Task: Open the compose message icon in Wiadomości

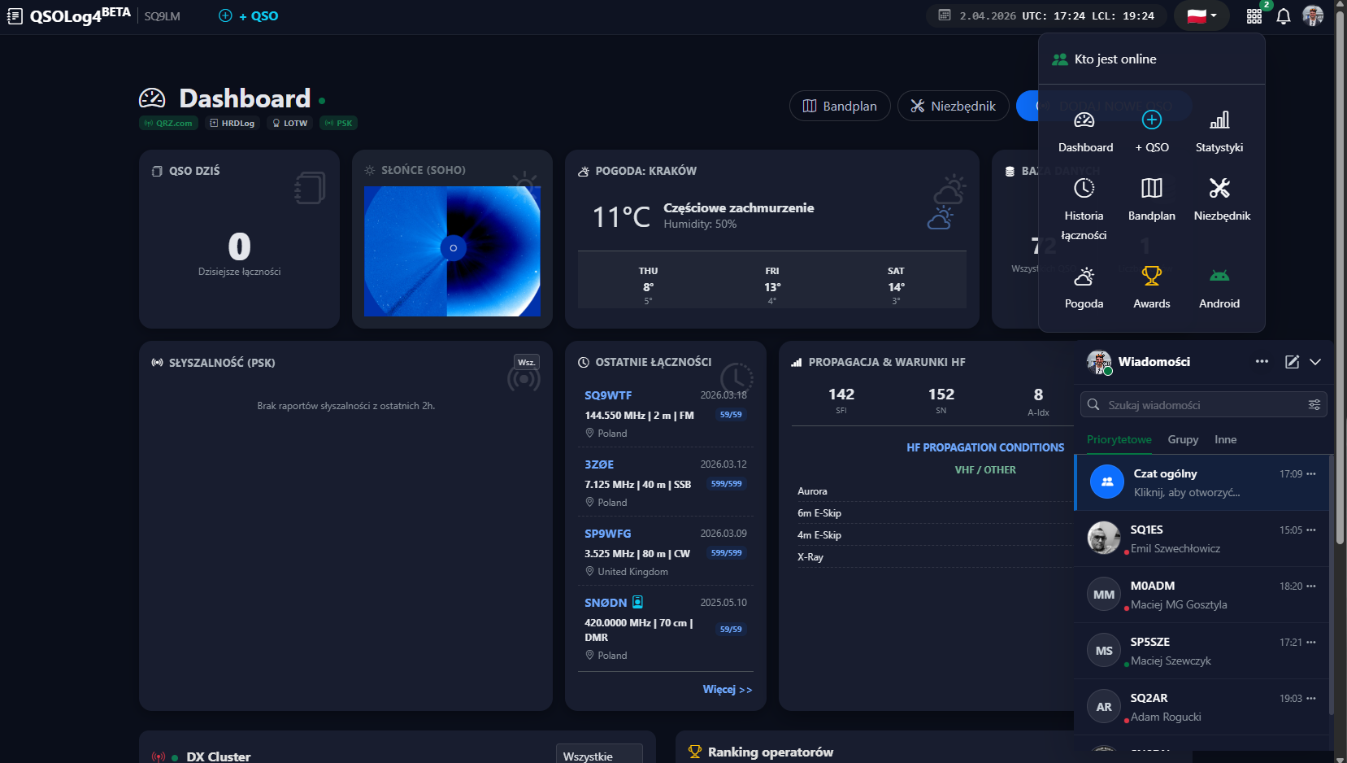Action: point(1292,362)
